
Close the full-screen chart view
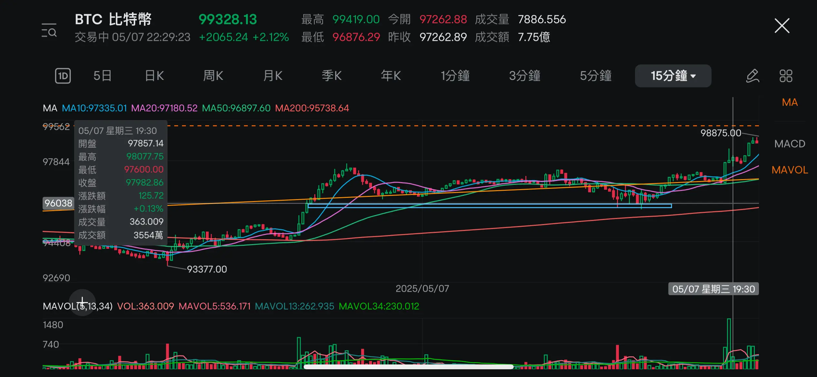(x=782, y=26)
